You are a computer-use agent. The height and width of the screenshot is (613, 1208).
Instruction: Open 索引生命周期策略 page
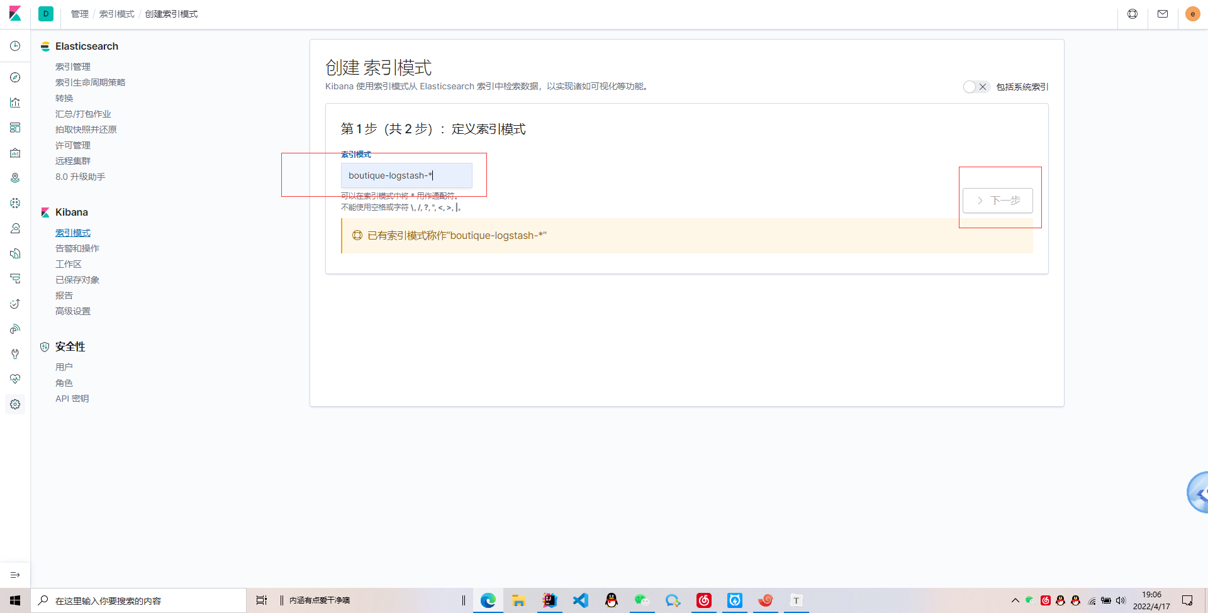pyautogui.click(x=91, y=82)
